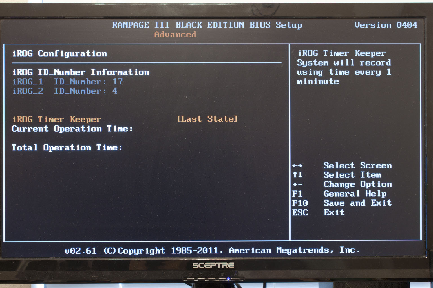Click the American Megatrends copyright line
Screen dimensions: 433x288
212,250
